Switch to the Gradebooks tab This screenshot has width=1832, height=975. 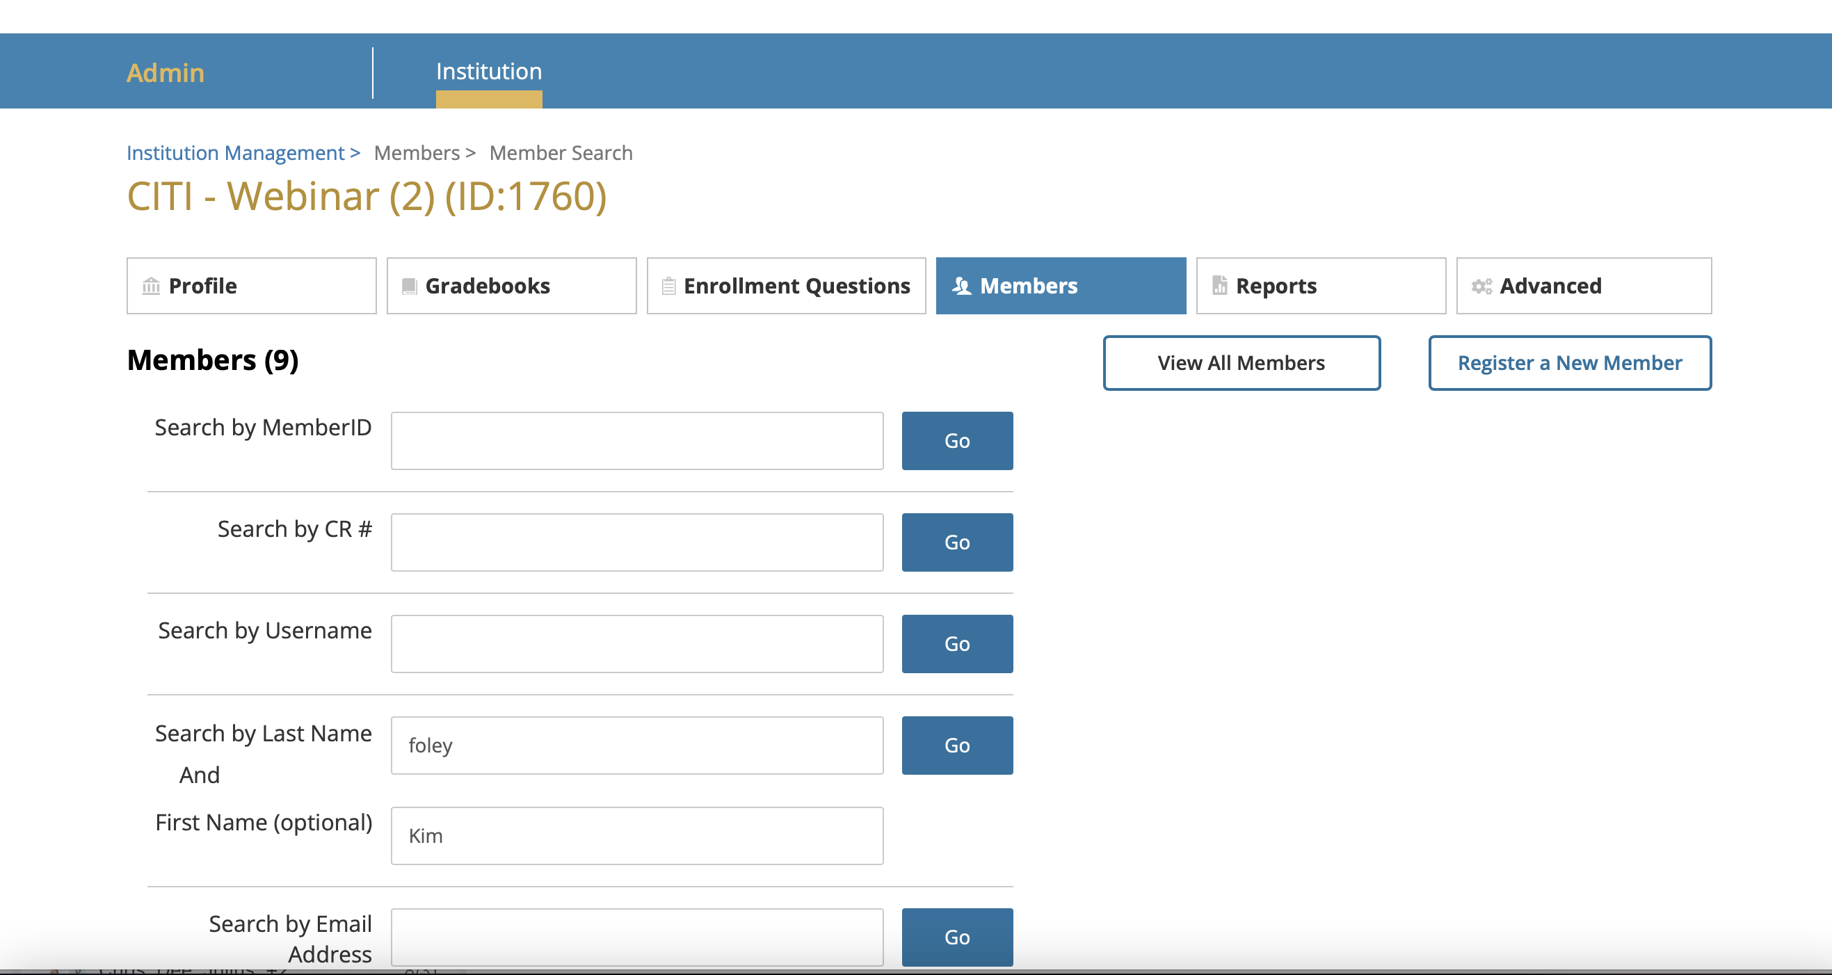[511, 286]
